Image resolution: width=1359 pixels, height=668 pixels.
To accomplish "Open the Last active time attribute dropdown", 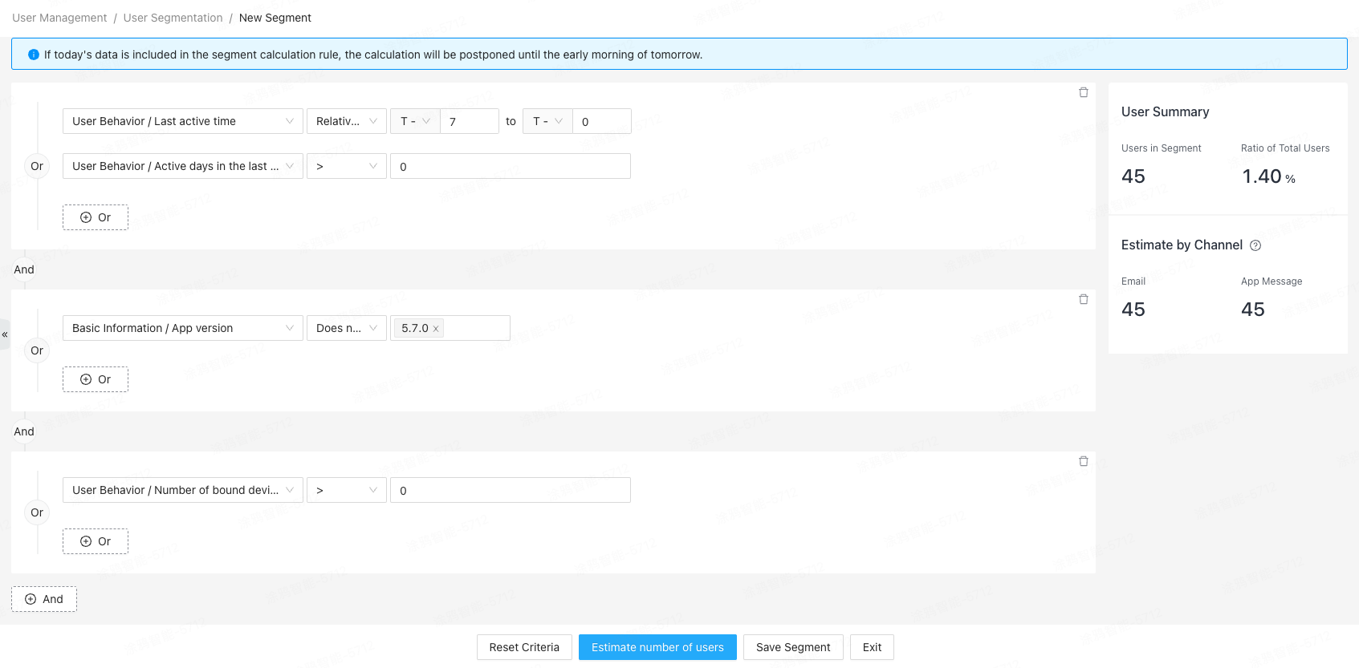I will [x=183, y=121].
